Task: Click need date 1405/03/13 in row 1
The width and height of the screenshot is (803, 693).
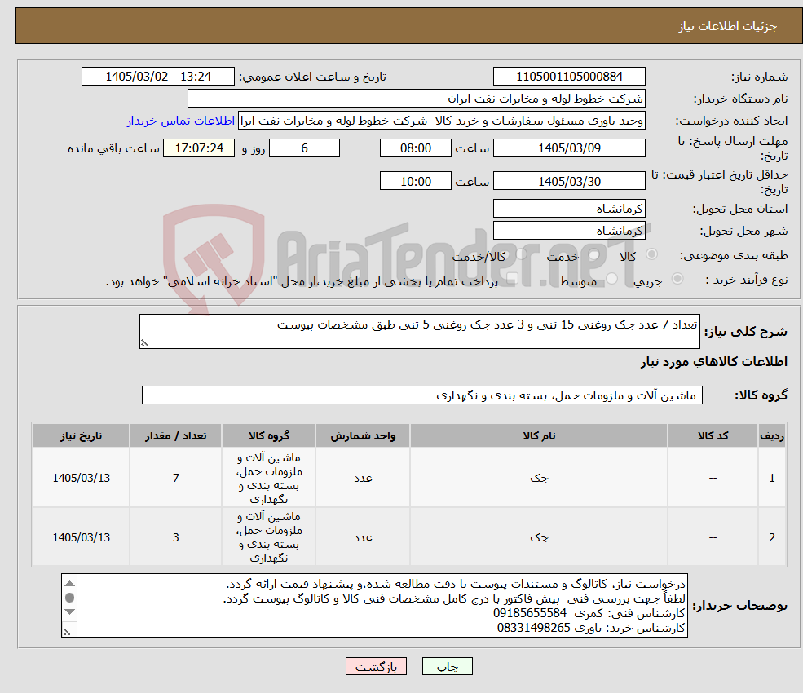Action: click(x=81, y=478)
